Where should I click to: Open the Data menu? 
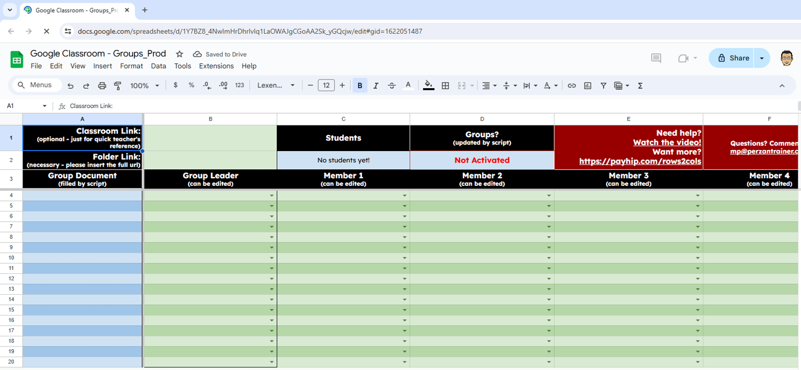[x=159, y=66]
